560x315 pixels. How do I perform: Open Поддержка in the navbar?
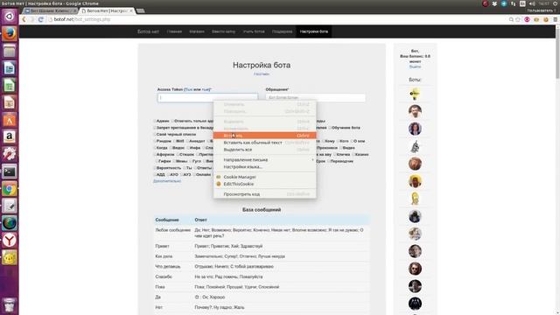pyautogui.click(x=282, y=31)
